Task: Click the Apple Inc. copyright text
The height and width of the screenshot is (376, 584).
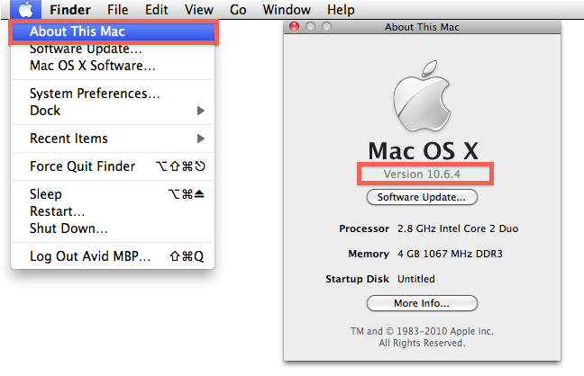Action: click(x=422, y=337)
